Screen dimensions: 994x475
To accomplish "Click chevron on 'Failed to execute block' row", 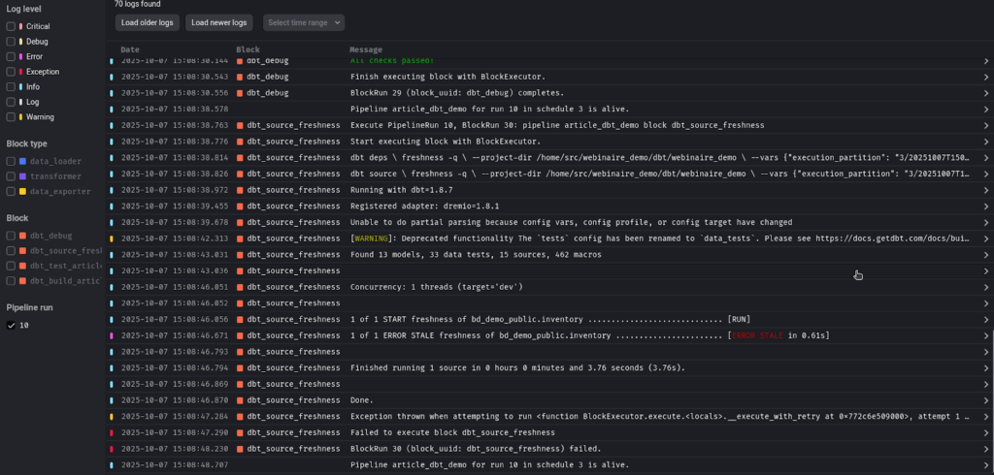I will 985,432.
